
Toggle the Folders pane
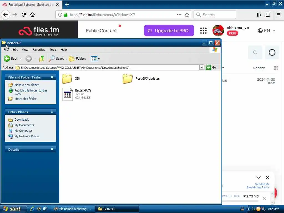pos(78,59)
